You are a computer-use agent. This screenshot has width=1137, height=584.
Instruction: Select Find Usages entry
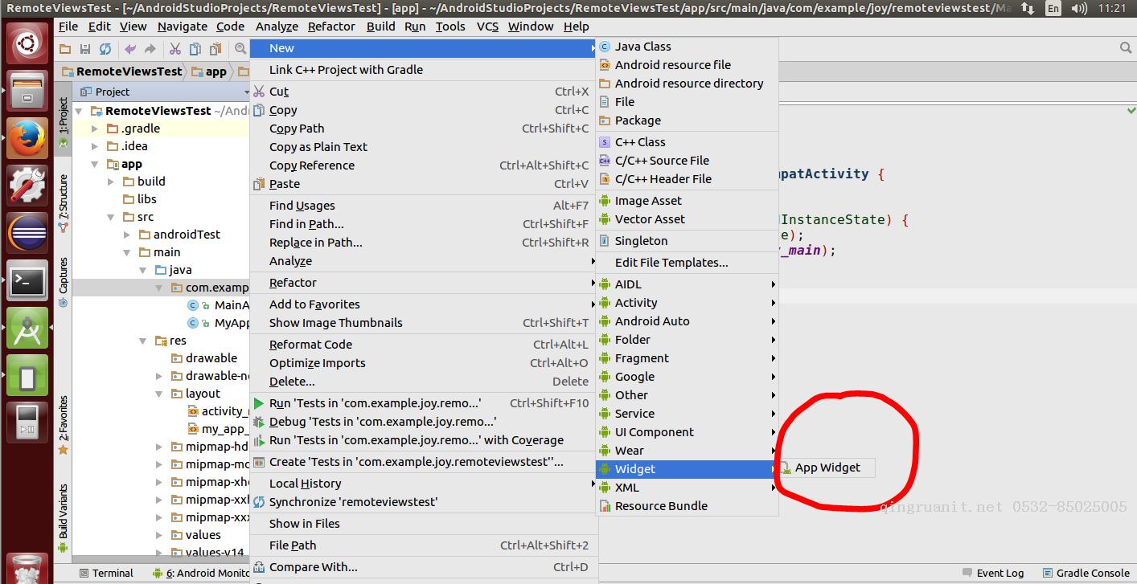coord(423,206)
